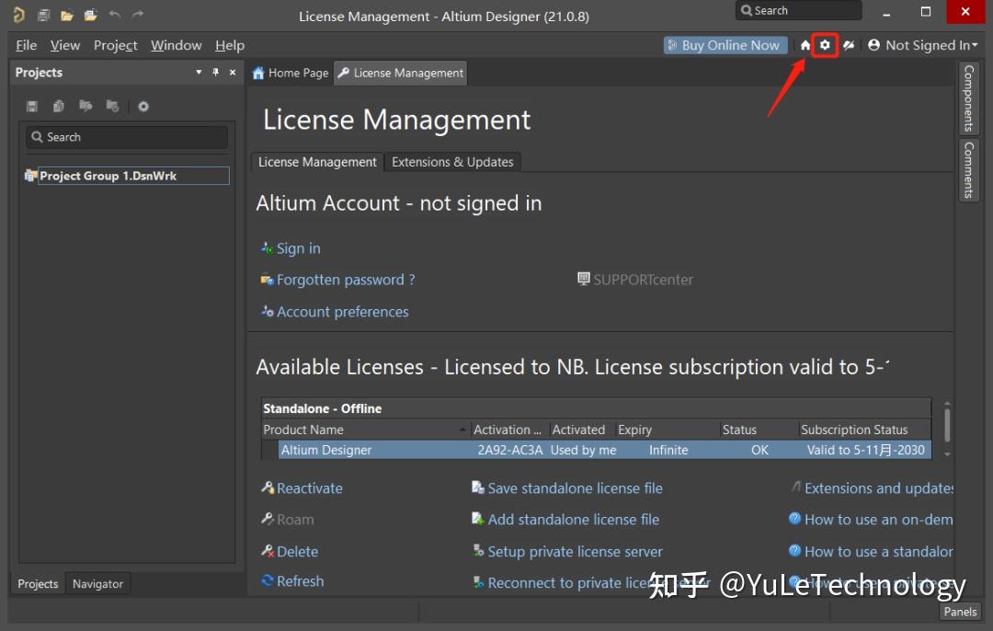993x631 pixels.
Task: Click the Buy Online Now button
Action: click(725, 44)
